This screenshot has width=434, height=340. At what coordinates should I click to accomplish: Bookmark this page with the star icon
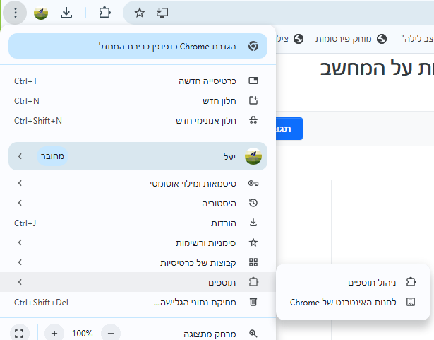(x=140, y=13)
